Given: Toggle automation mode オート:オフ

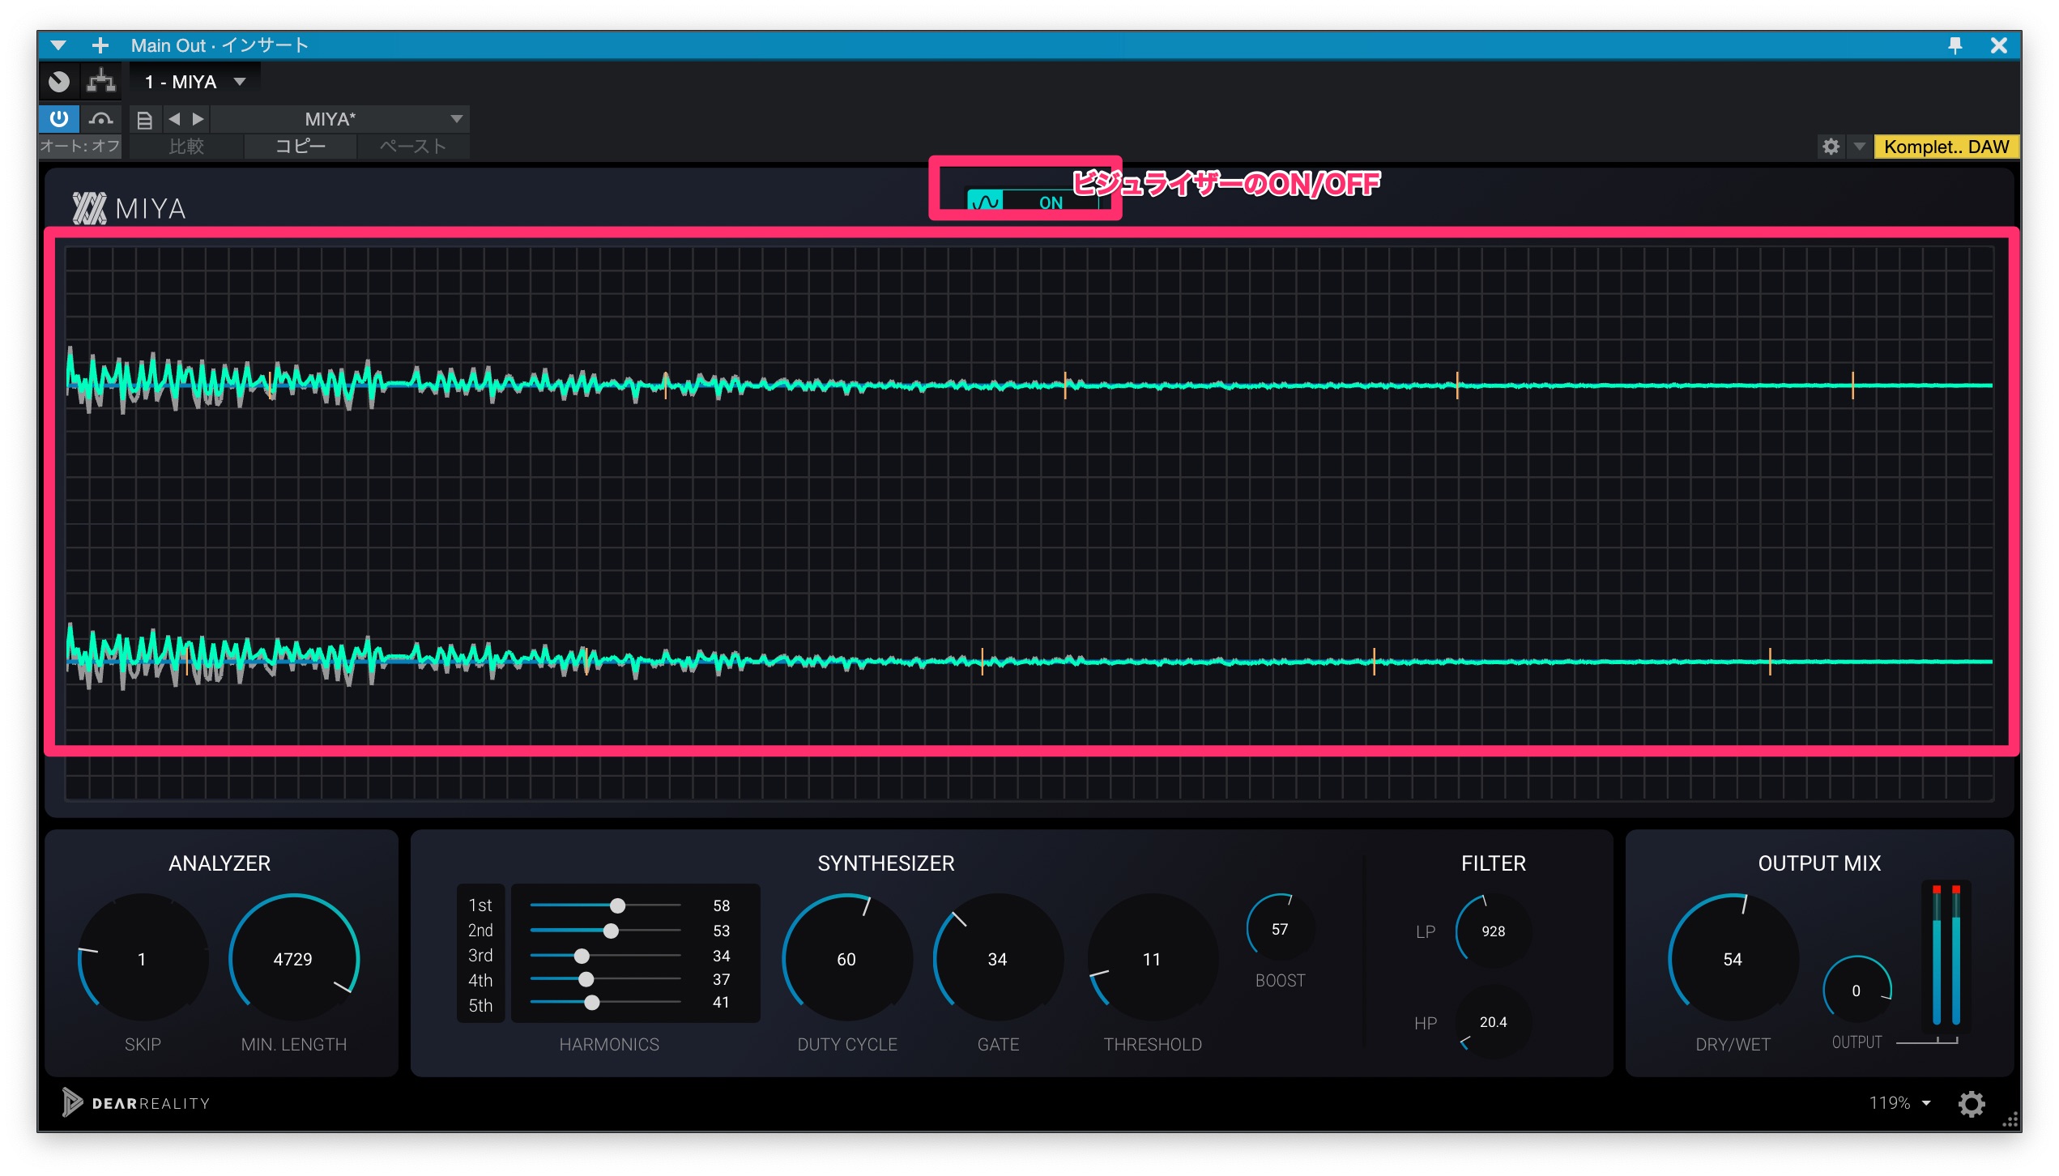Looking at the screenshot, I should pyautogui.click(x=79, y=147).
